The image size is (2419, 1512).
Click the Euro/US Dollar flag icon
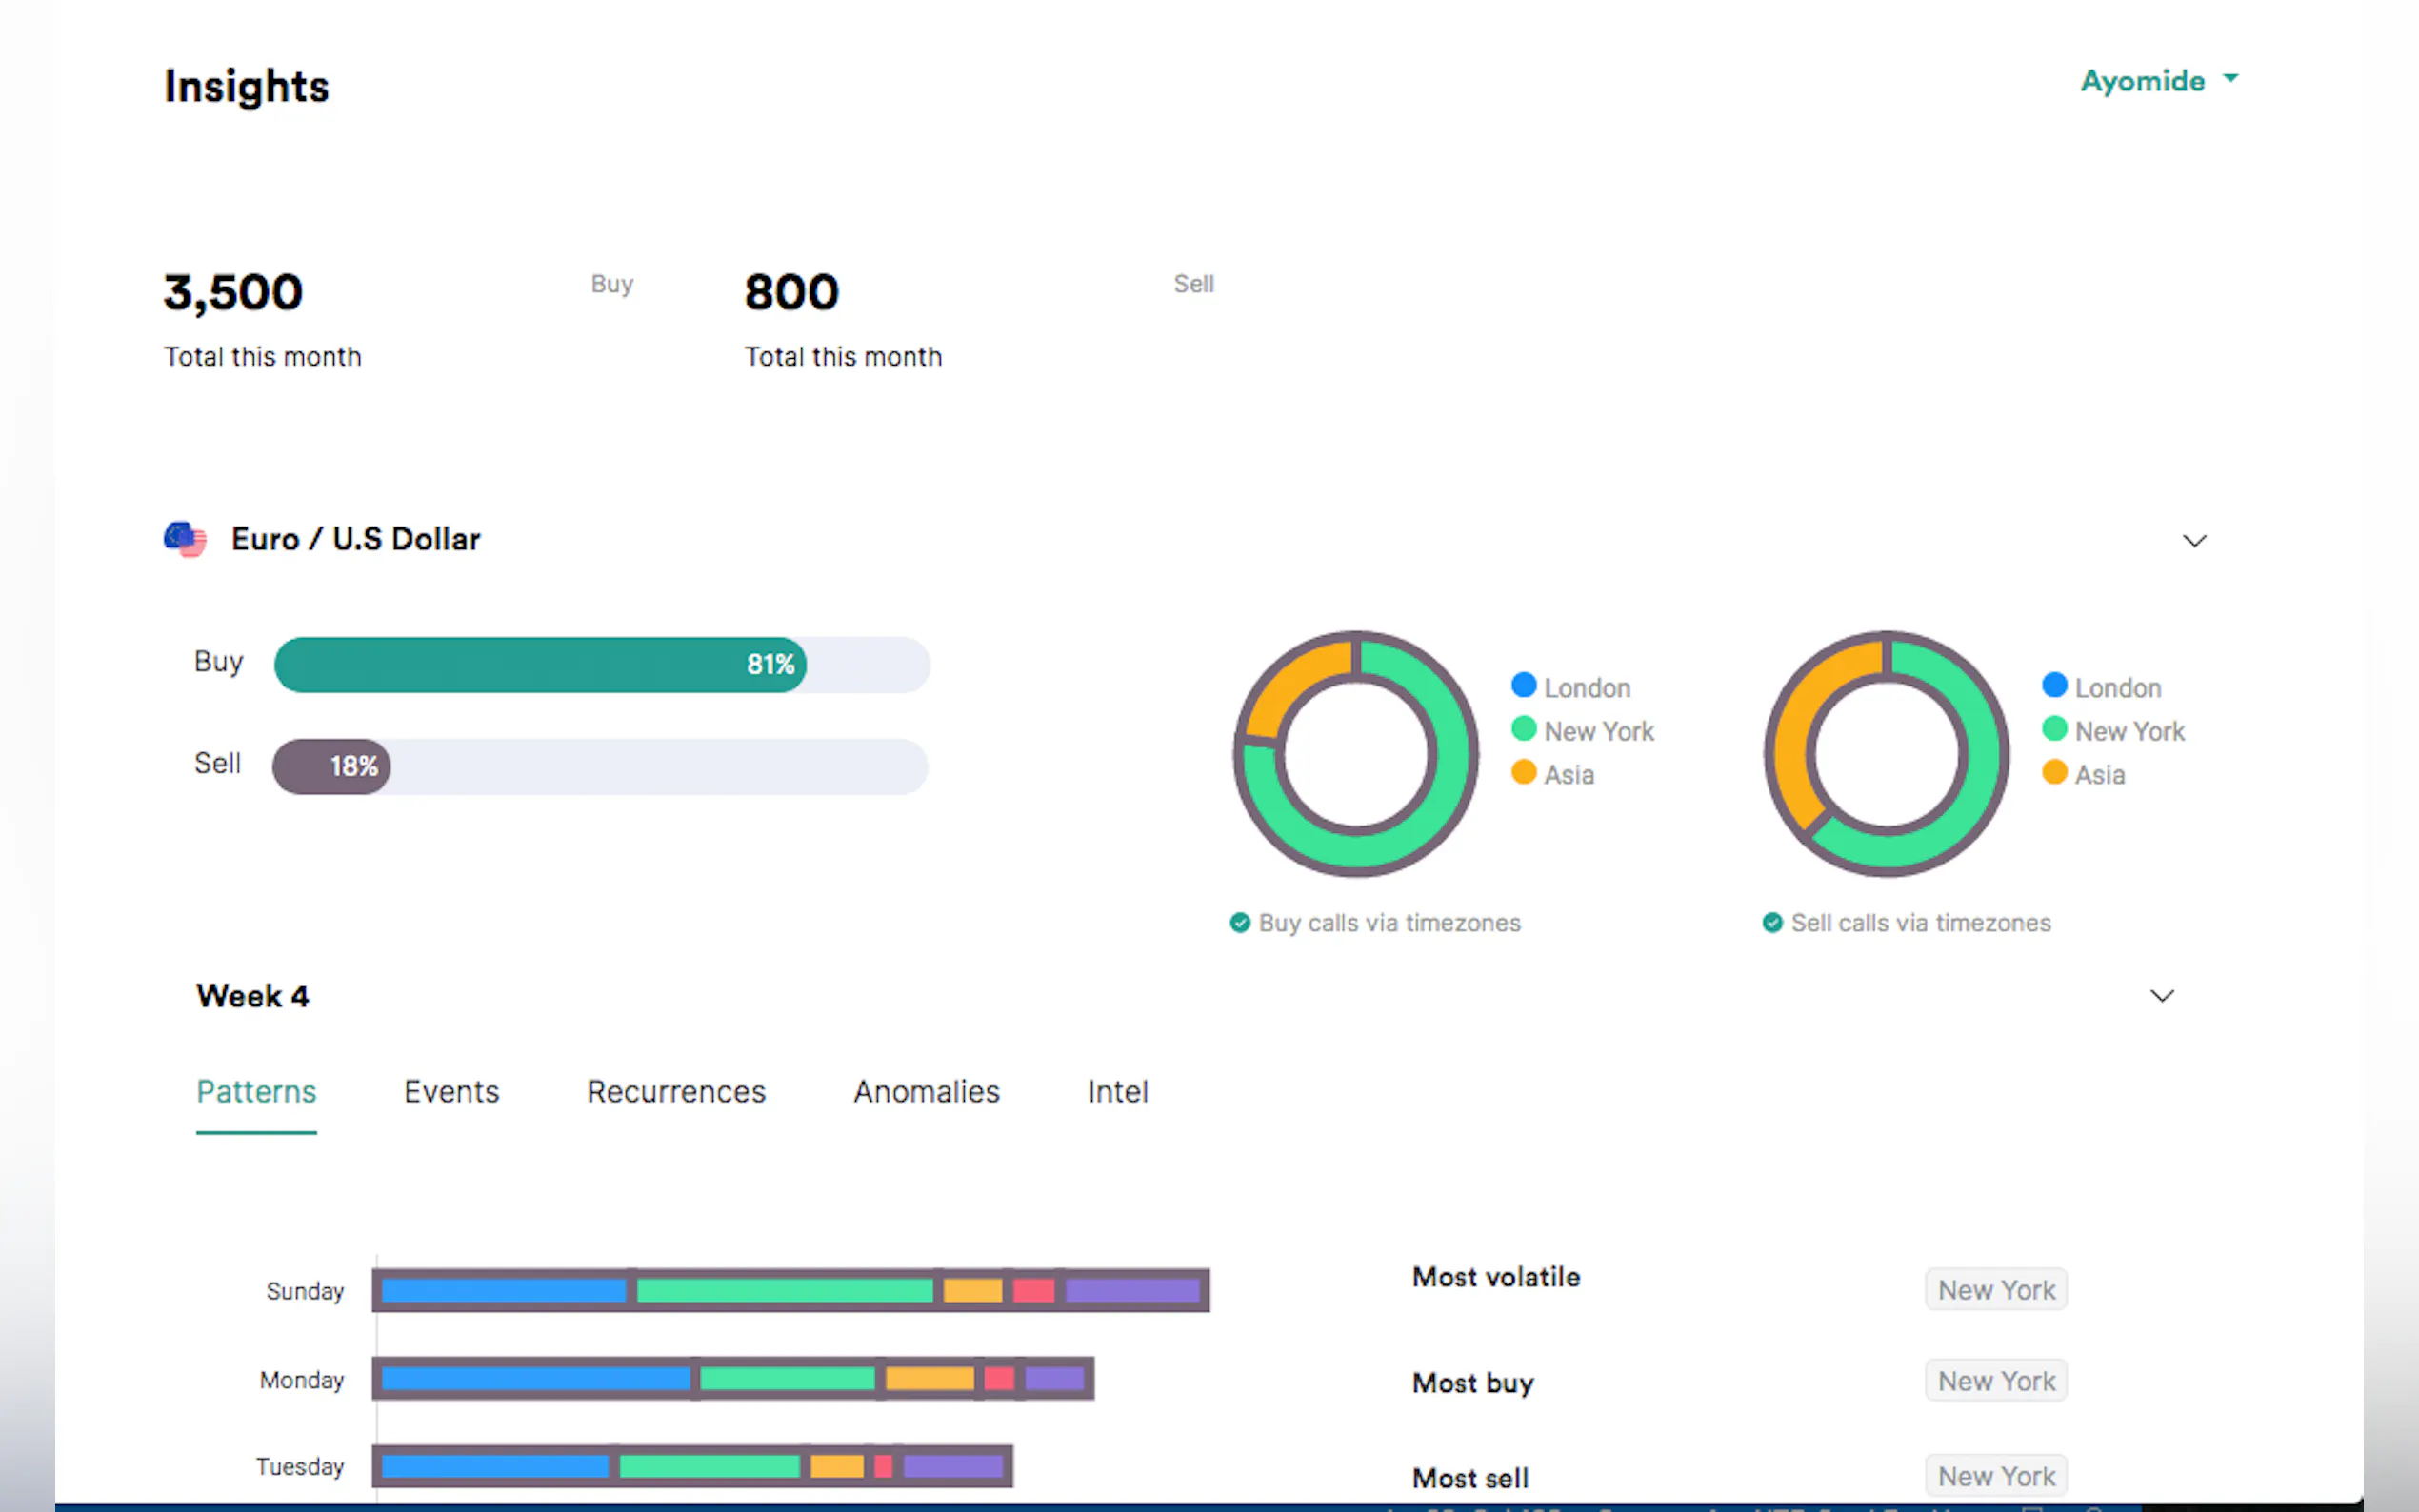pos(185,539)
